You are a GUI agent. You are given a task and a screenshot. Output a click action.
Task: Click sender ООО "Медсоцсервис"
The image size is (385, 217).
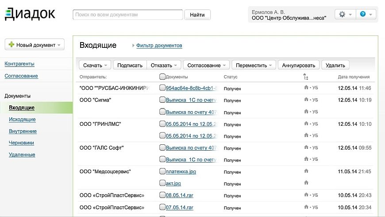point(105,171)
